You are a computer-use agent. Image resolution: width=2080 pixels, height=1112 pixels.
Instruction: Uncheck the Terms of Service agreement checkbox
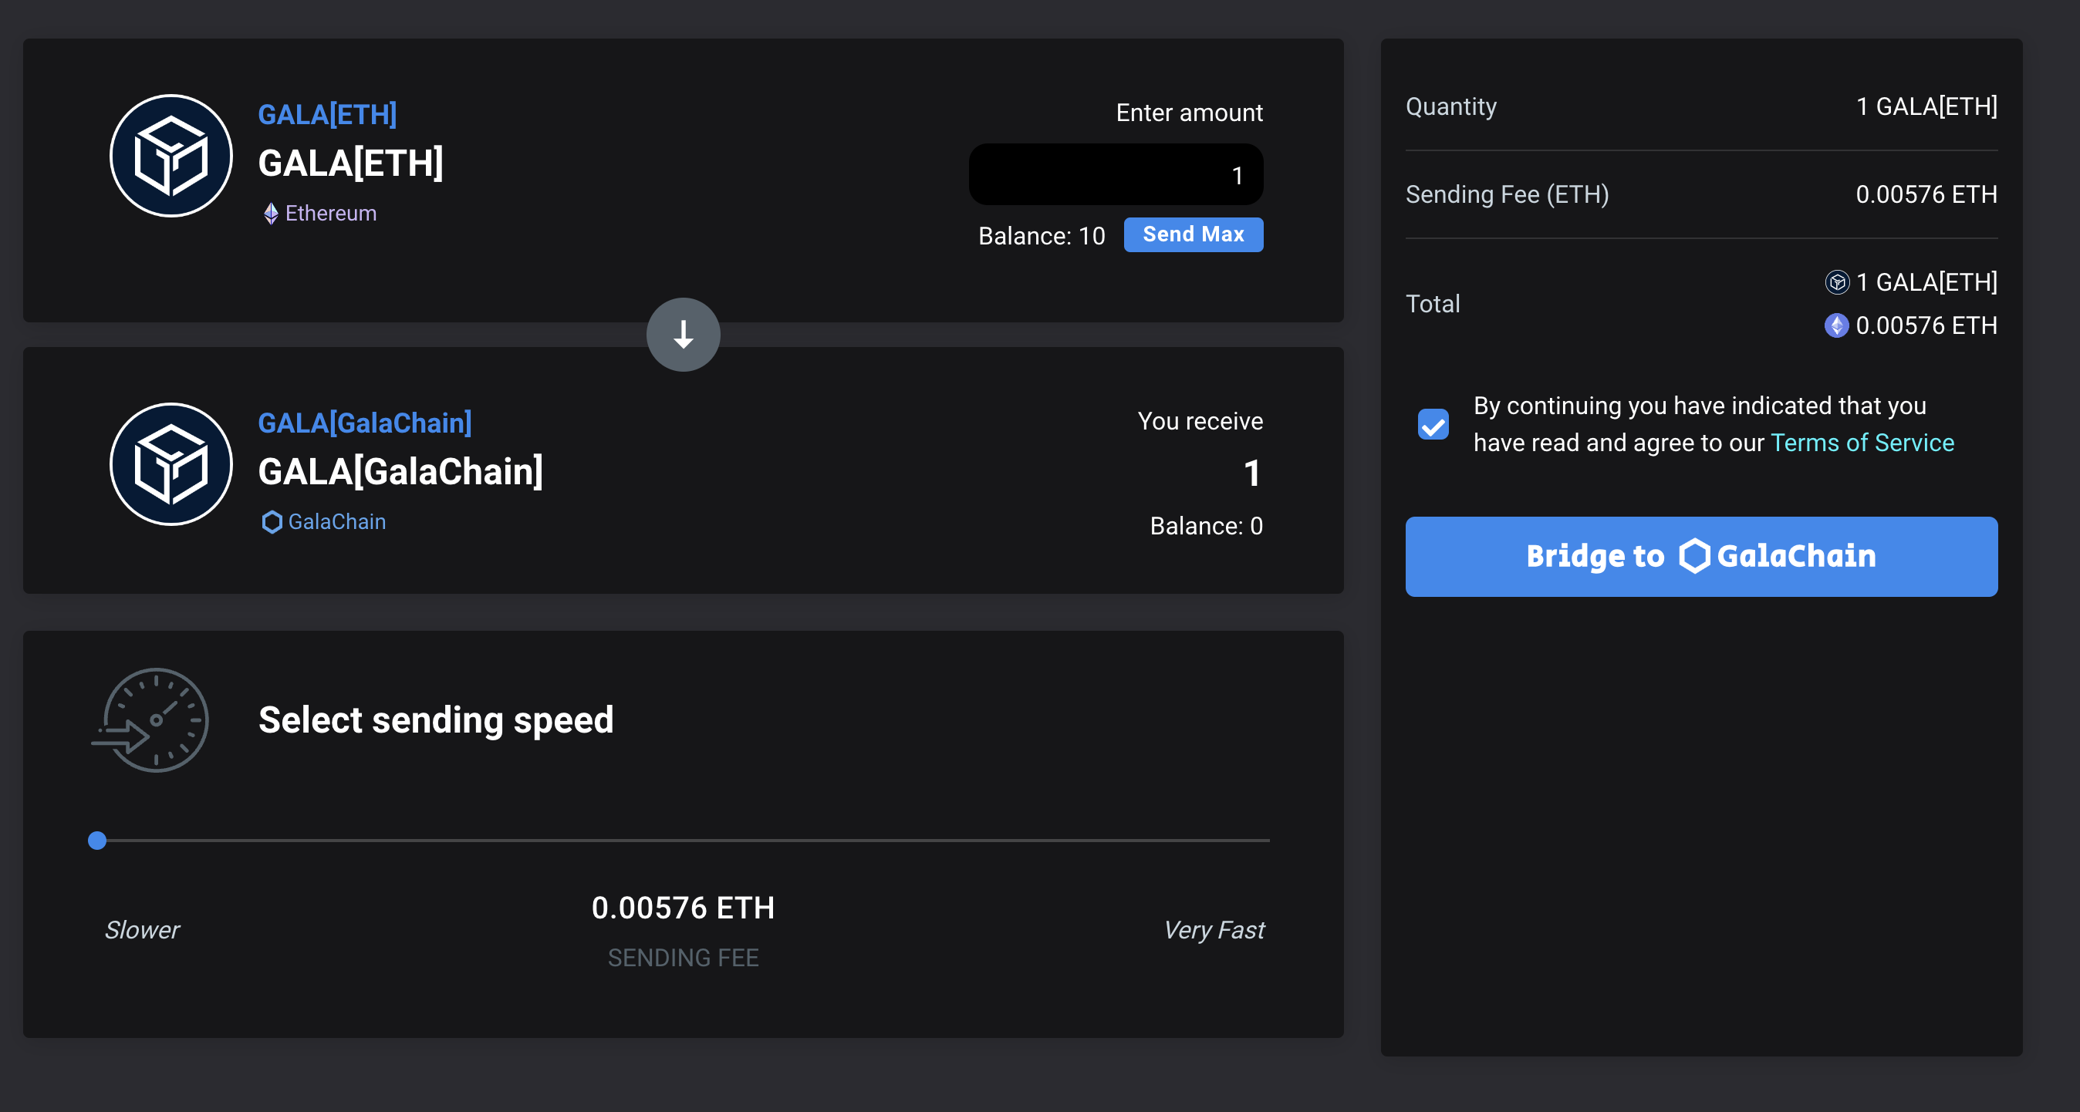pos(1433,424)
